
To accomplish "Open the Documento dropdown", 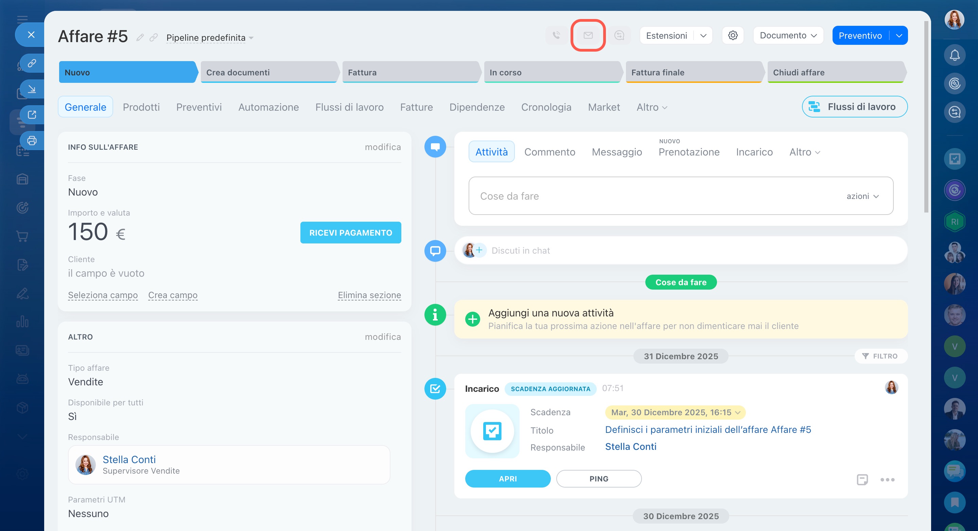I will click(x=788, y=35).
